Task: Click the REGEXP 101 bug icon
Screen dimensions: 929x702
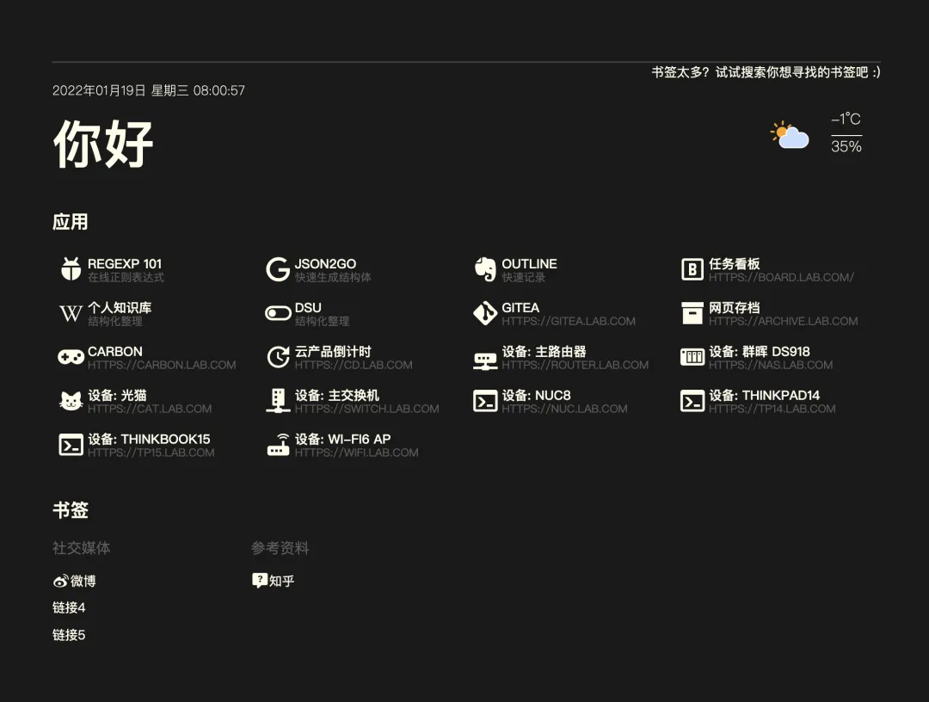Action: [71, 269]
